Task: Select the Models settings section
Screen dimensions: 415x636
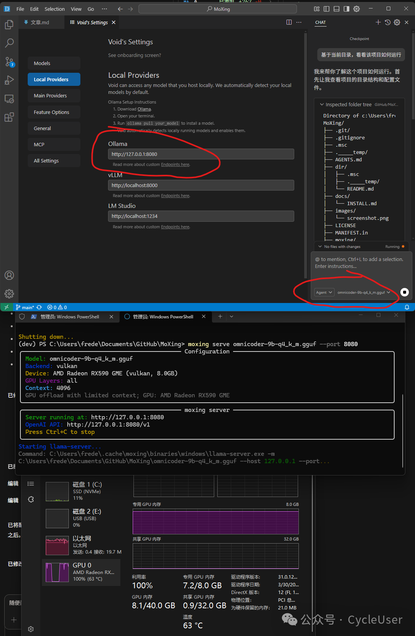Action: click(x=54, y=63)
